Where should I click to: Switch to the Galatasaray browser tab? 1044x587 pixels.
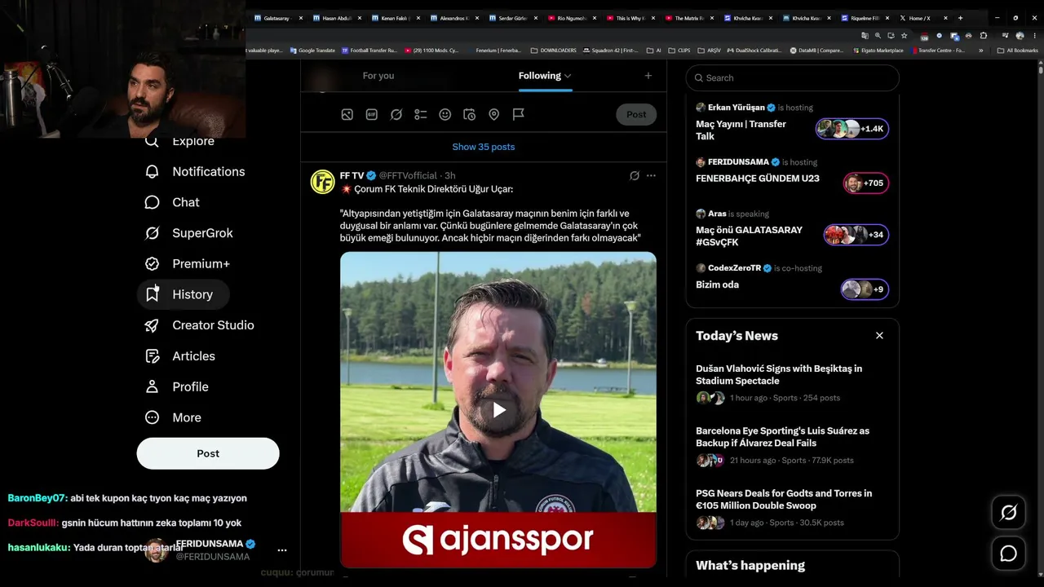click(277, 18)
